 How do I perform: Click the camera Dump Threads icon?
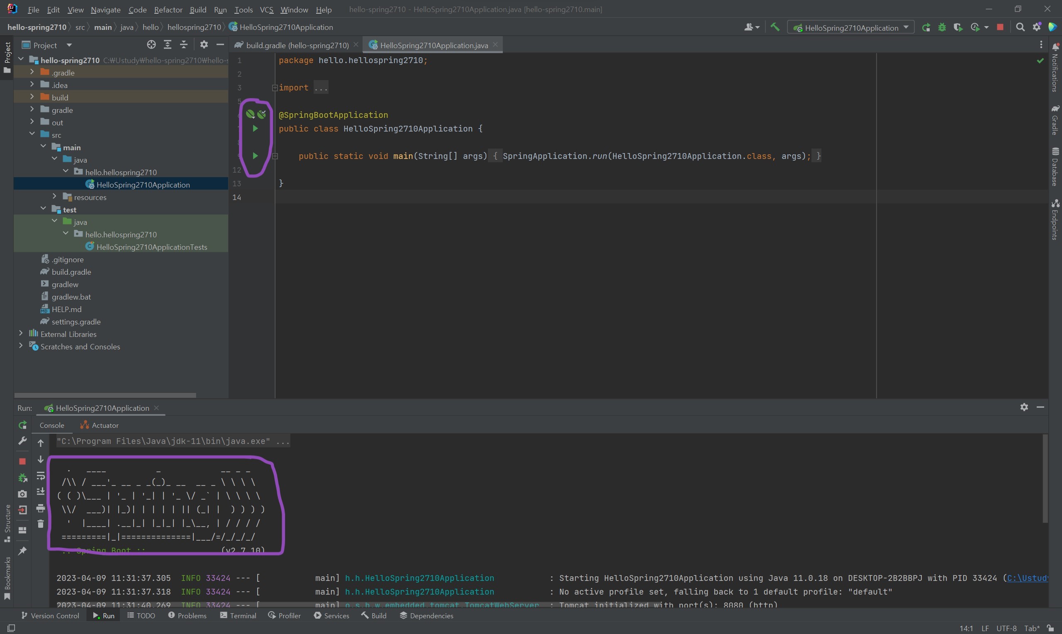23,494
